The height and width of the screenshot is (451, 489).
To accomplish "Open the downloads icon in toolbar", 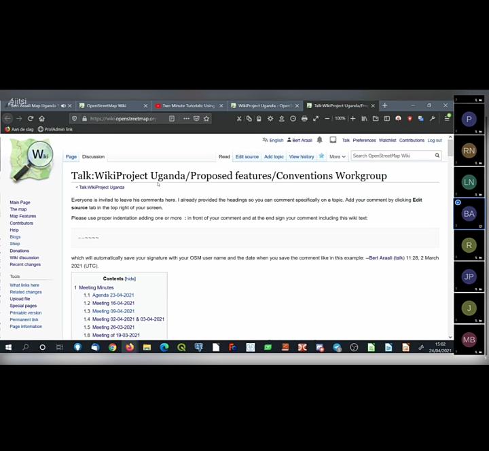I will (281, 118).
